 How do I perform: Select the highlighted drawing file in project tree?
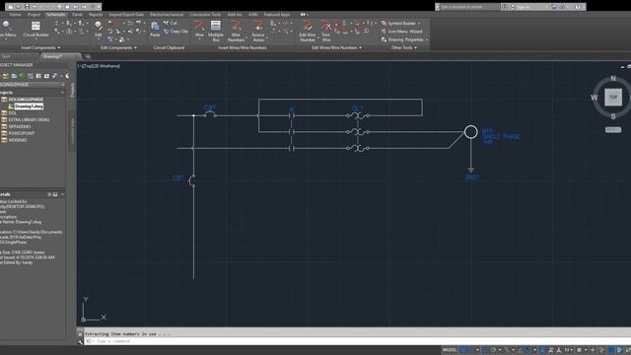pos(29,106)
